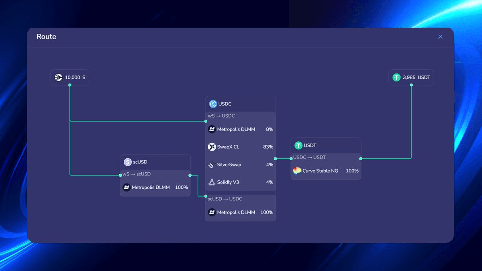Viewport: 482px width, 271px height.
Task: Click the Route dialog title
Action: (x=46, y=37)
